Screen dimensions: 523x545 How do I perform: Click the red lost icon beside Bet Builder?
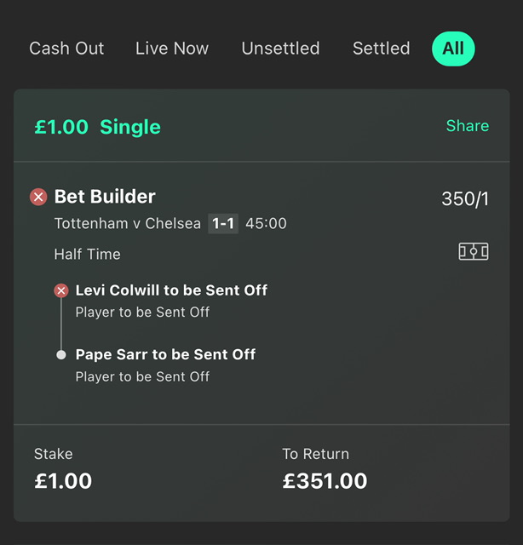[38, 197]
